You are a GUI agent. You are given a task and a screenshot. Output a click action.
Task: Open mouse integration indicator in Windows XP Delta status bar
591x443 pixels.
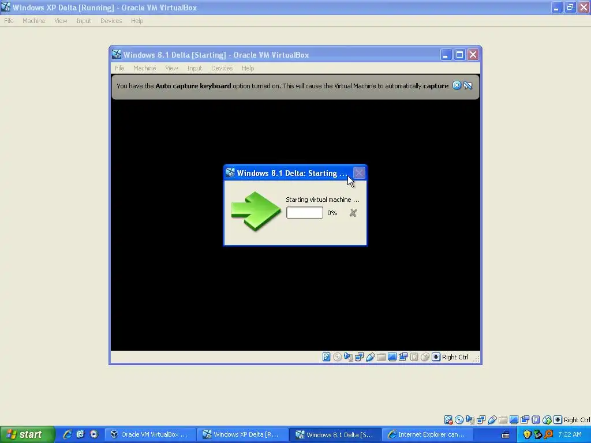[x=547, y=420]
